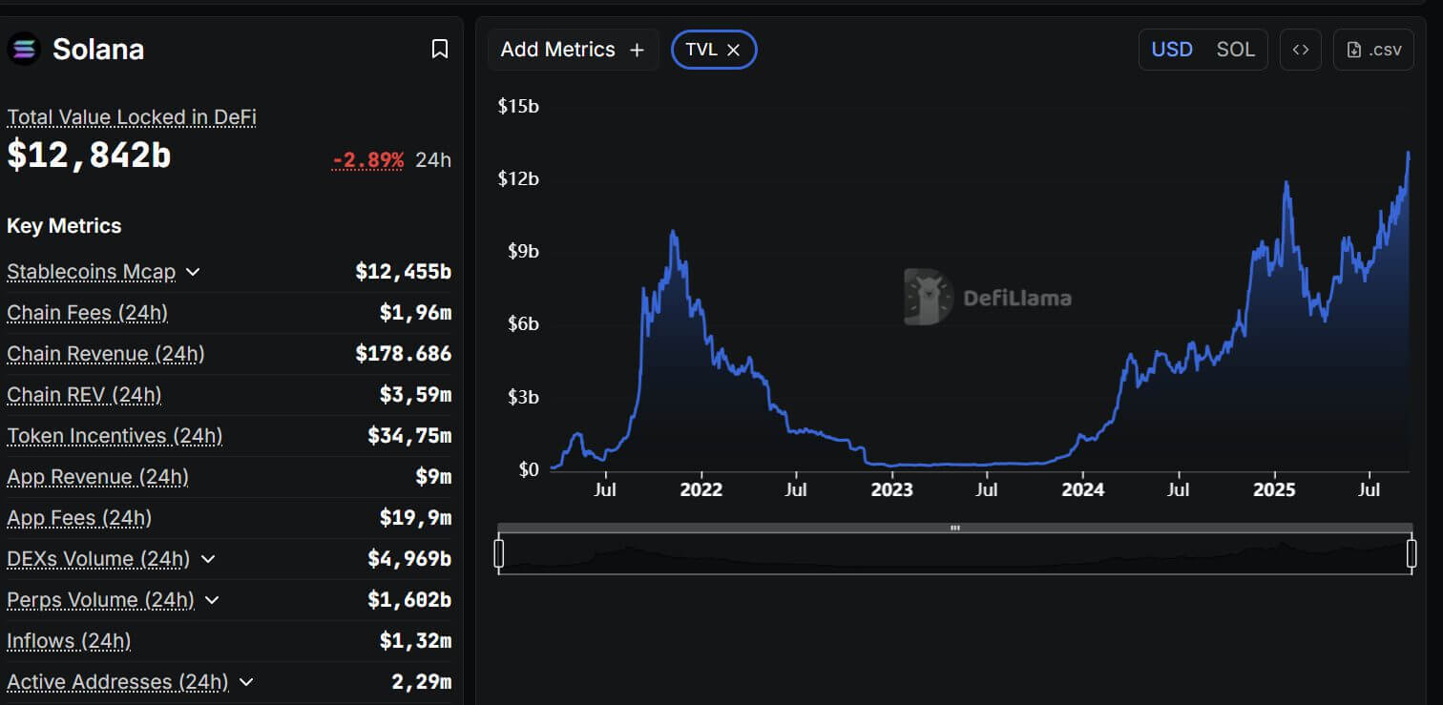Click the $19,9m app fees value
1443x705 pixels.
click(x=415, y=518)
